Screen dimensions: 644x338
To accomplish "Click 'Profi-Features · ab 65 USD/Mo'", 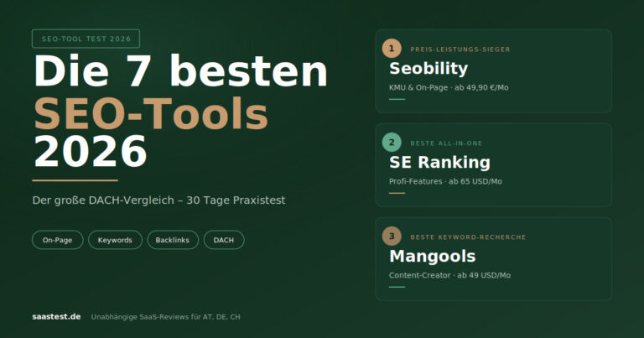I will click(445, 181).
